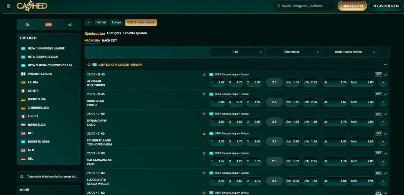This screenshot has height=195, width=404.
Task: Expand more markets for Alkmaar match
Action: pyautogui.click(x=383, y=83)
